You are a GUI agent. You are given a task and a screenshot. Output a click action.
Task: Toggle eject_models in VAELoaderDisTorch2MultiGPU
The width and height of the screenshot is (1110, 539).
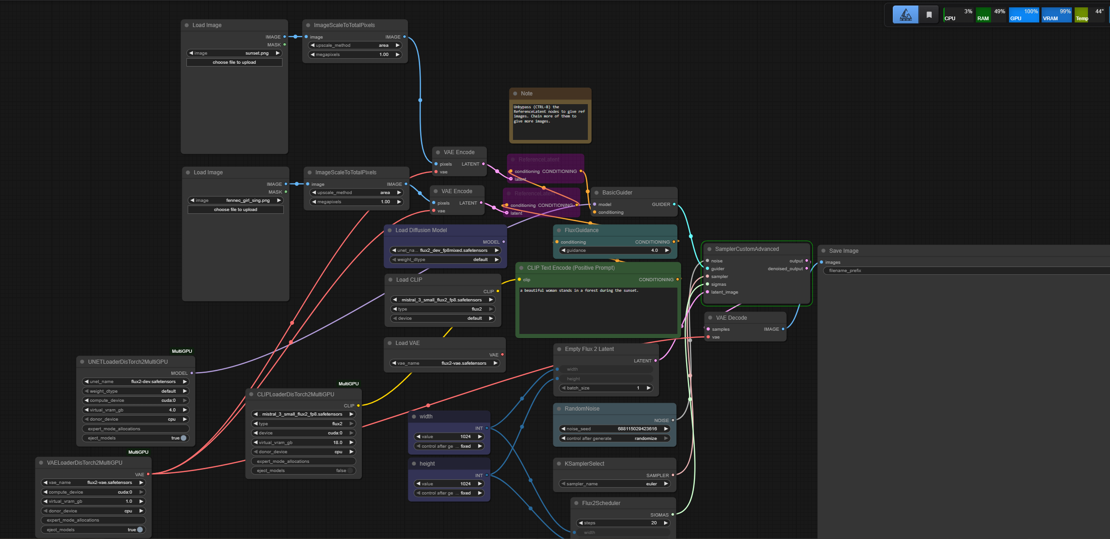click(140, 530)
